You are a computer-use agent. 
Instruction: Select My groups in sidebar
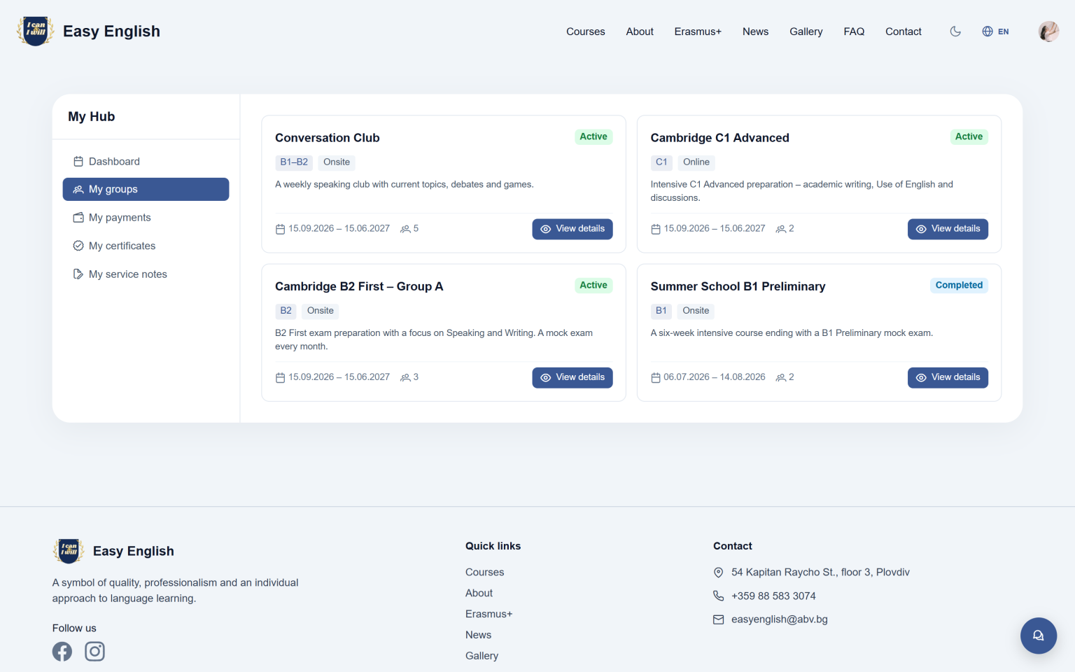click(x=146, y=190)
